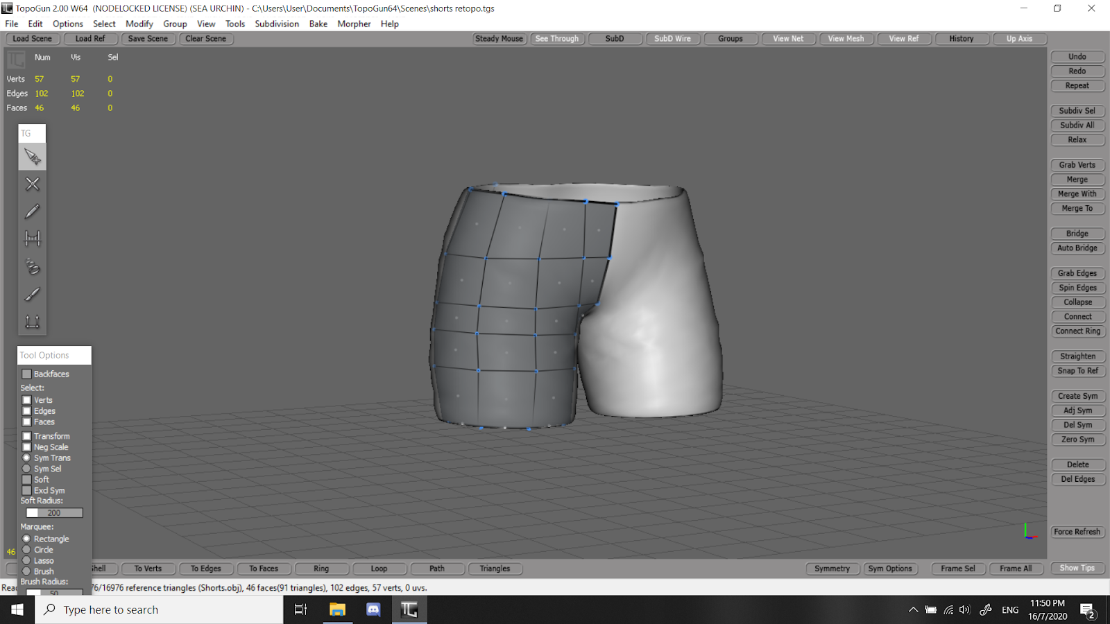Click the Snap To Ref button
This screenshot has width=1110, height=624.
(1077, 371)
